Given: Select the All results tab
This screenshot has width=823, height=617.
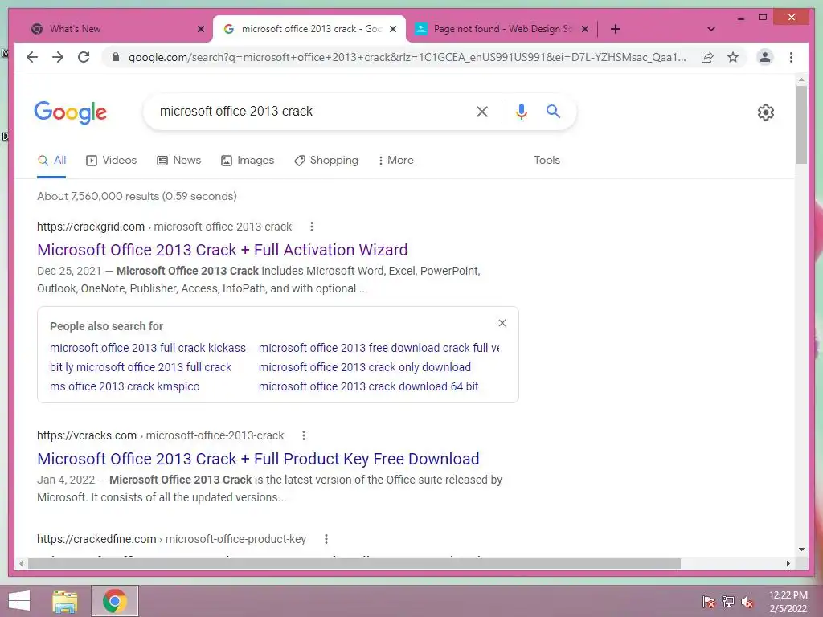Looking at the screenshot, I should 51,161.
